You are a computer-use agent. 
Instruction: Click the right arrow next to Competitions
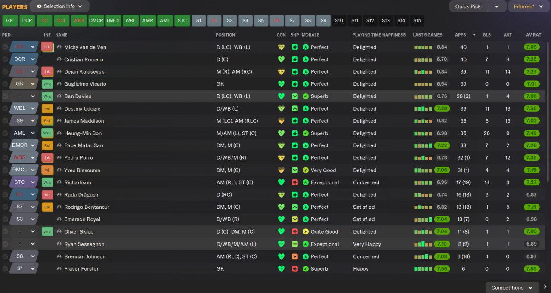pyautogui.click(x=545, y=287)
